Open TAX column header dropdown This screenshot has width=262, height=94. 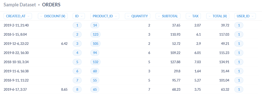pos(193,16)
